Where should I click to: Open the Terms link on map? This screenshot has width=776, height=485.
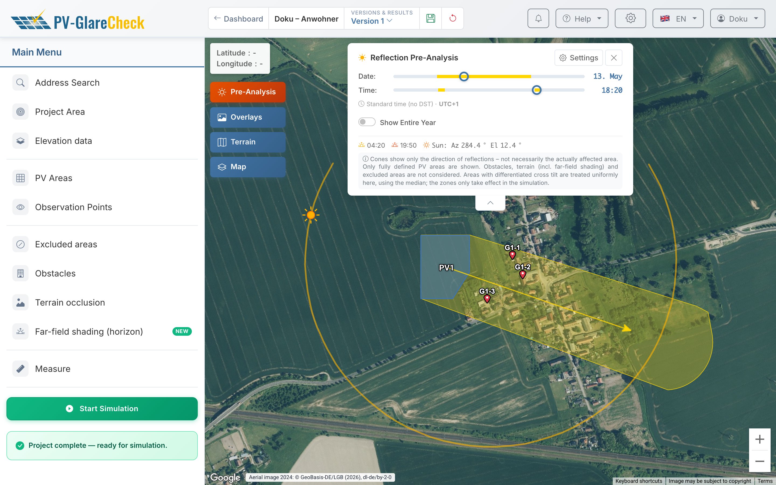(x=765, y=481)
